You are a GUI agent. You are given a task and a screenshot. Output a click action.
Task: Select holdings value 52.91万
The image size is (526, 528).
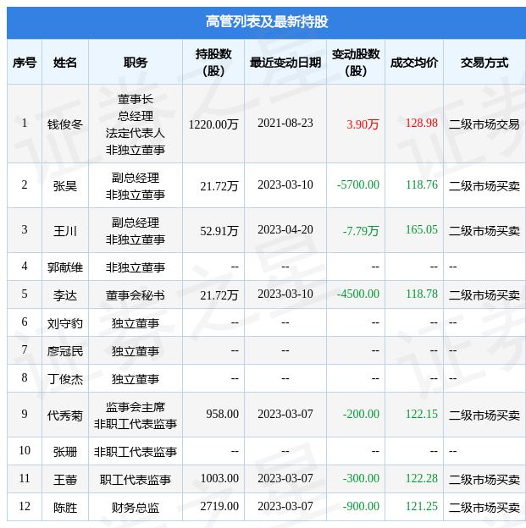click(219, 231)
